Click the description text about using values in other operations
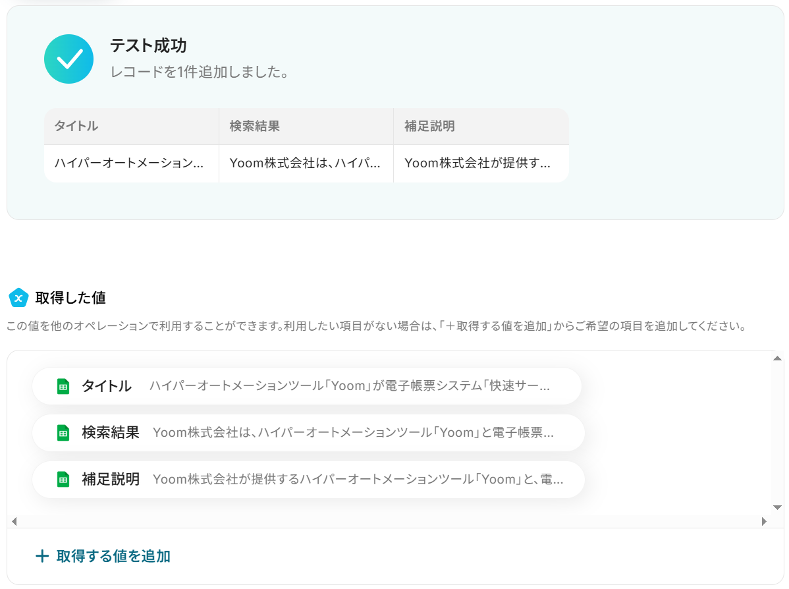The width and height of the screenshot is (789, 589). coord(376,326)
